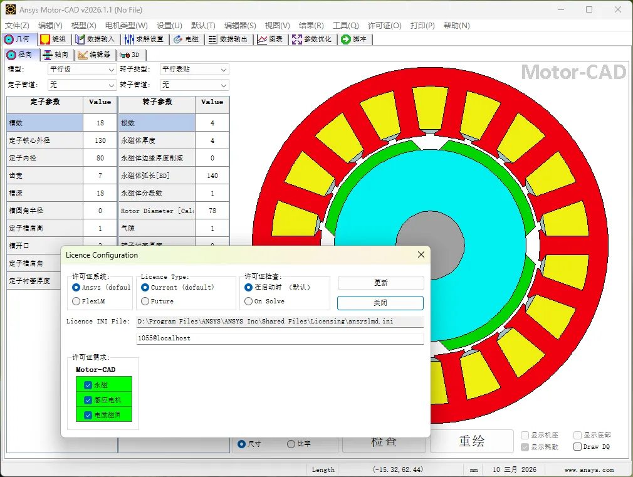
Task: Open the 求解设置 calculation settings icon
Action: 129,39
